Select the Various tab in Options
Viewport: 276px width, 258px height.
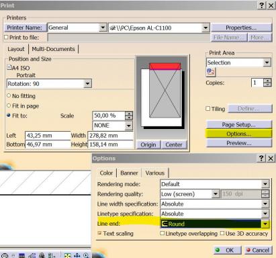155,173
